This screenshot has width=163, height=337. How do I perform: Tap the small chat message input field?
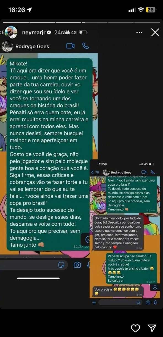tap(120, 302)
